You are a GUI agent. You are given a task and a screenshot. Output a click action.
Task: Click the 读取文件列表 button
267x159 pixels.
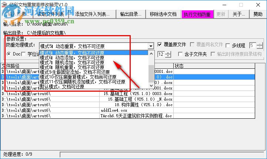click(51, 14)
